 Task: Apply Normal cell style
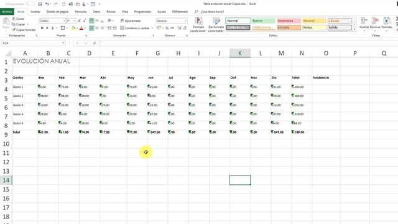coord(238,21)
